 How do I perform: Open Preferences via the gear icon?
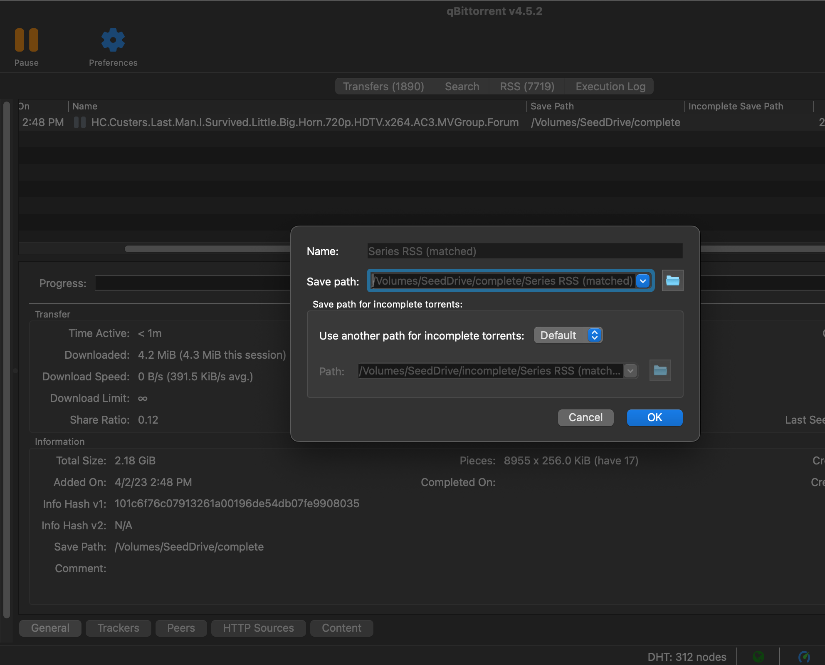click(112, 40)
